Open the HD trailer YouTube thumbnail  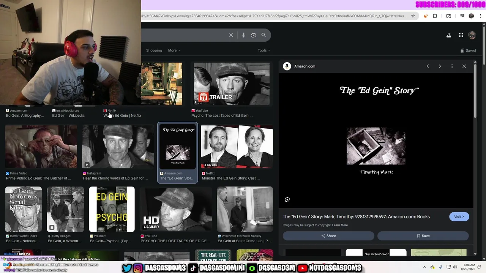[x=176, y=209]
